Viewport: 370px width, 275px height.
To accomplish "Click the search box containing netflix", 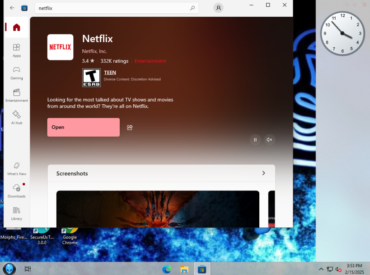I will (x=117, y=8).
